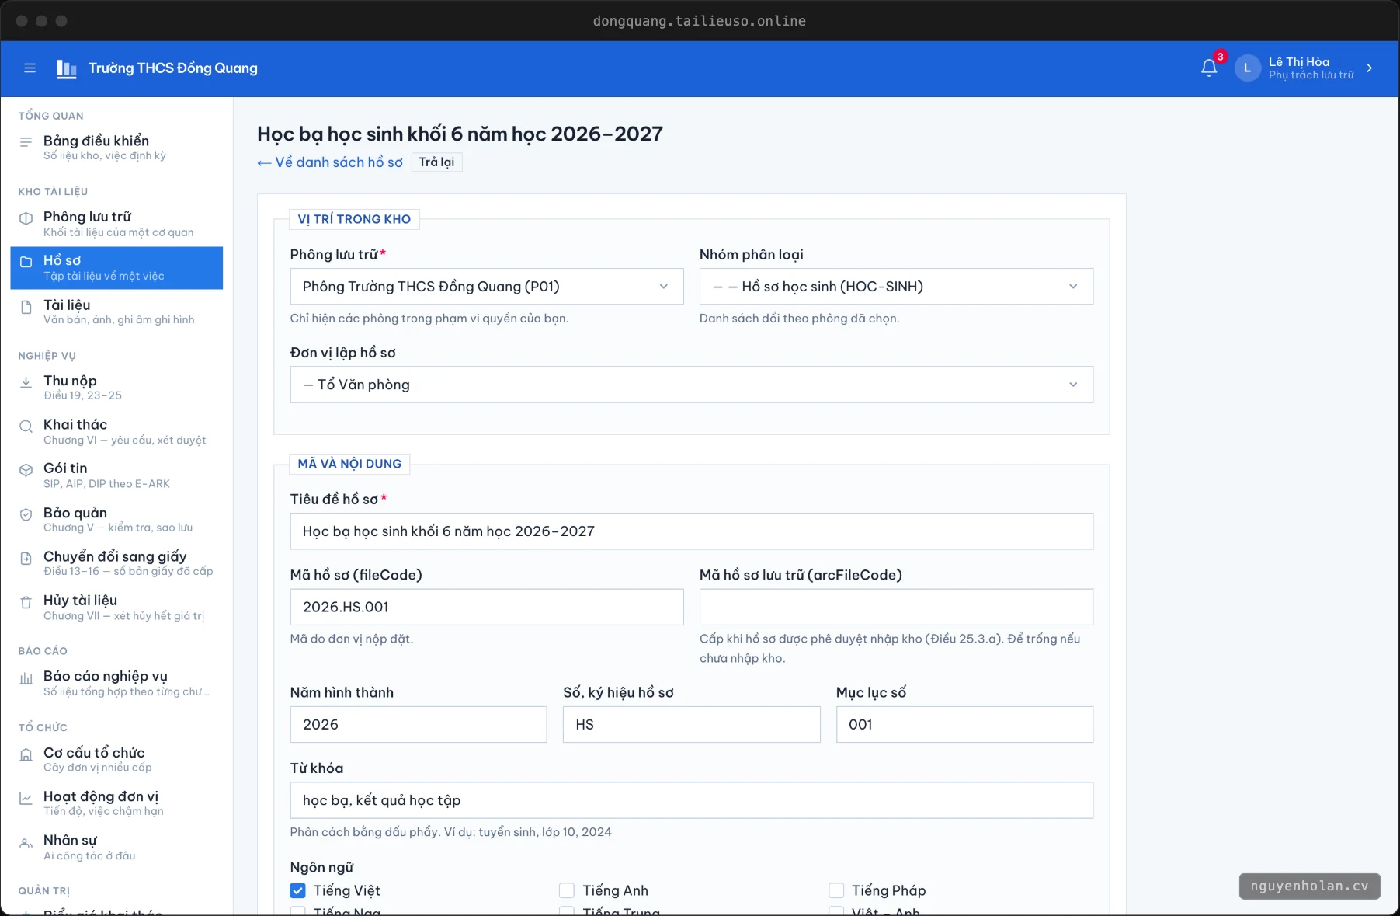Uncheck the Tiếng Việt language checkbox
1400x916 pixels.
tap(298, 890)
